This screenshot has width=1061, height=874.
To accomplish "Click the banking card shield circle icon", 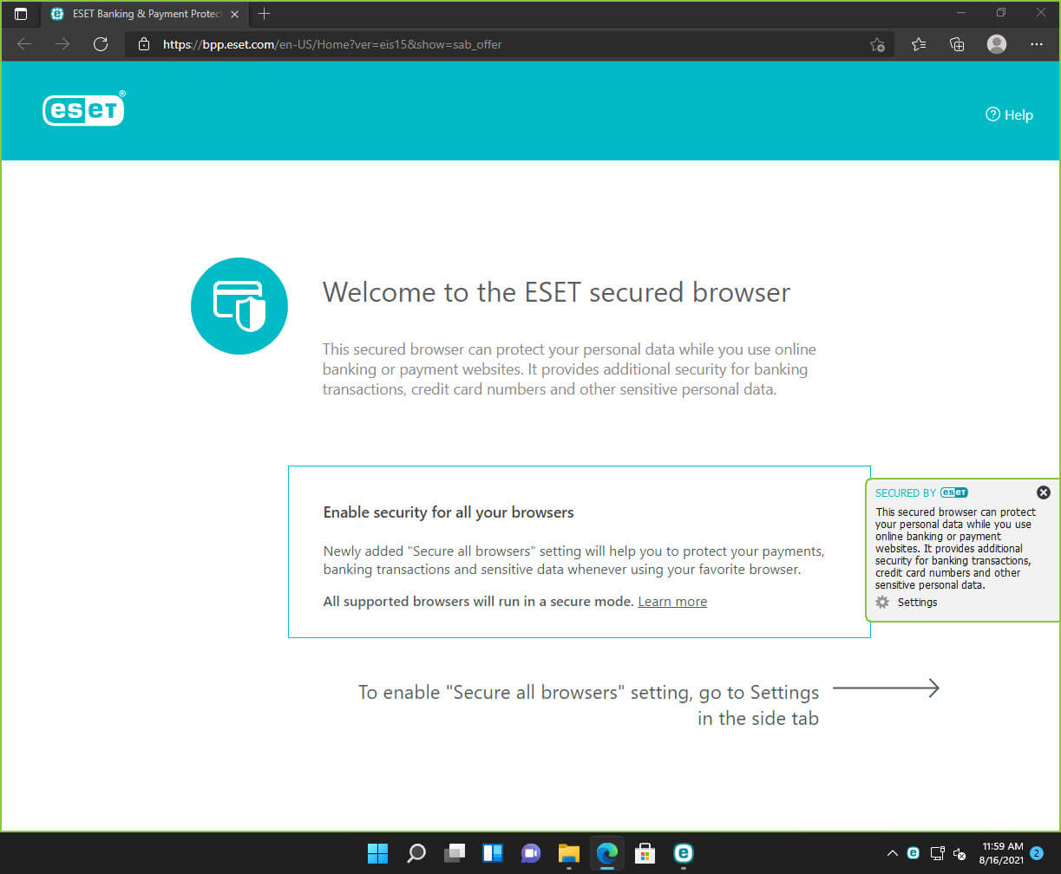I will click(x=239, y=306).
